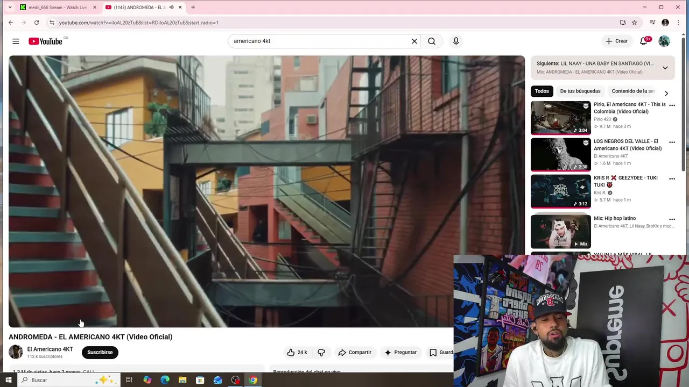Open Pirlo 420 channel link

[x=602, y=119]
